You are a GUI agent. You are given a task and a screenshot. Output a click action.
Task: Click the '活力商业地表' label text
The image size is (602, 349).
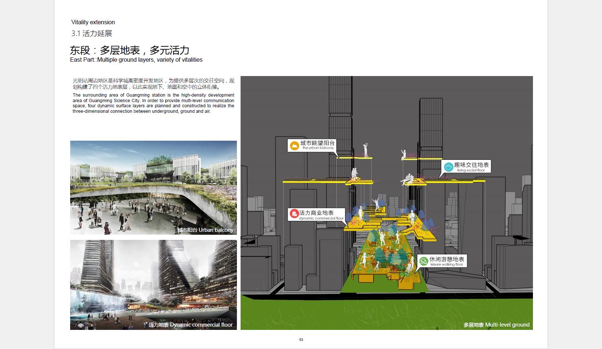coord(316,213)
